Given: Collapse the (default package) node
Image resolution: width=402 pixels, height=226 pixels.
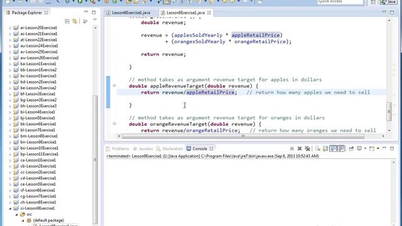Looking at the screenshot, I should (x=23, y=220).
